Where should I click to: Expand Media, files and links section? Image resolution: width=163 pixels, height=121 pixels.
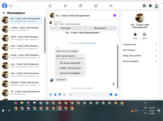tap(140, 56)
